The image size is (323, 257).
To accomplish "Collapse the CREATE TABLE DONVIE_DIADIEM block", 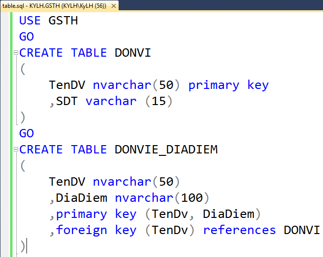I will [16, 149].
